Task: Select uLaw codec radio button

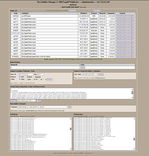Action: [x=26, y=79]
